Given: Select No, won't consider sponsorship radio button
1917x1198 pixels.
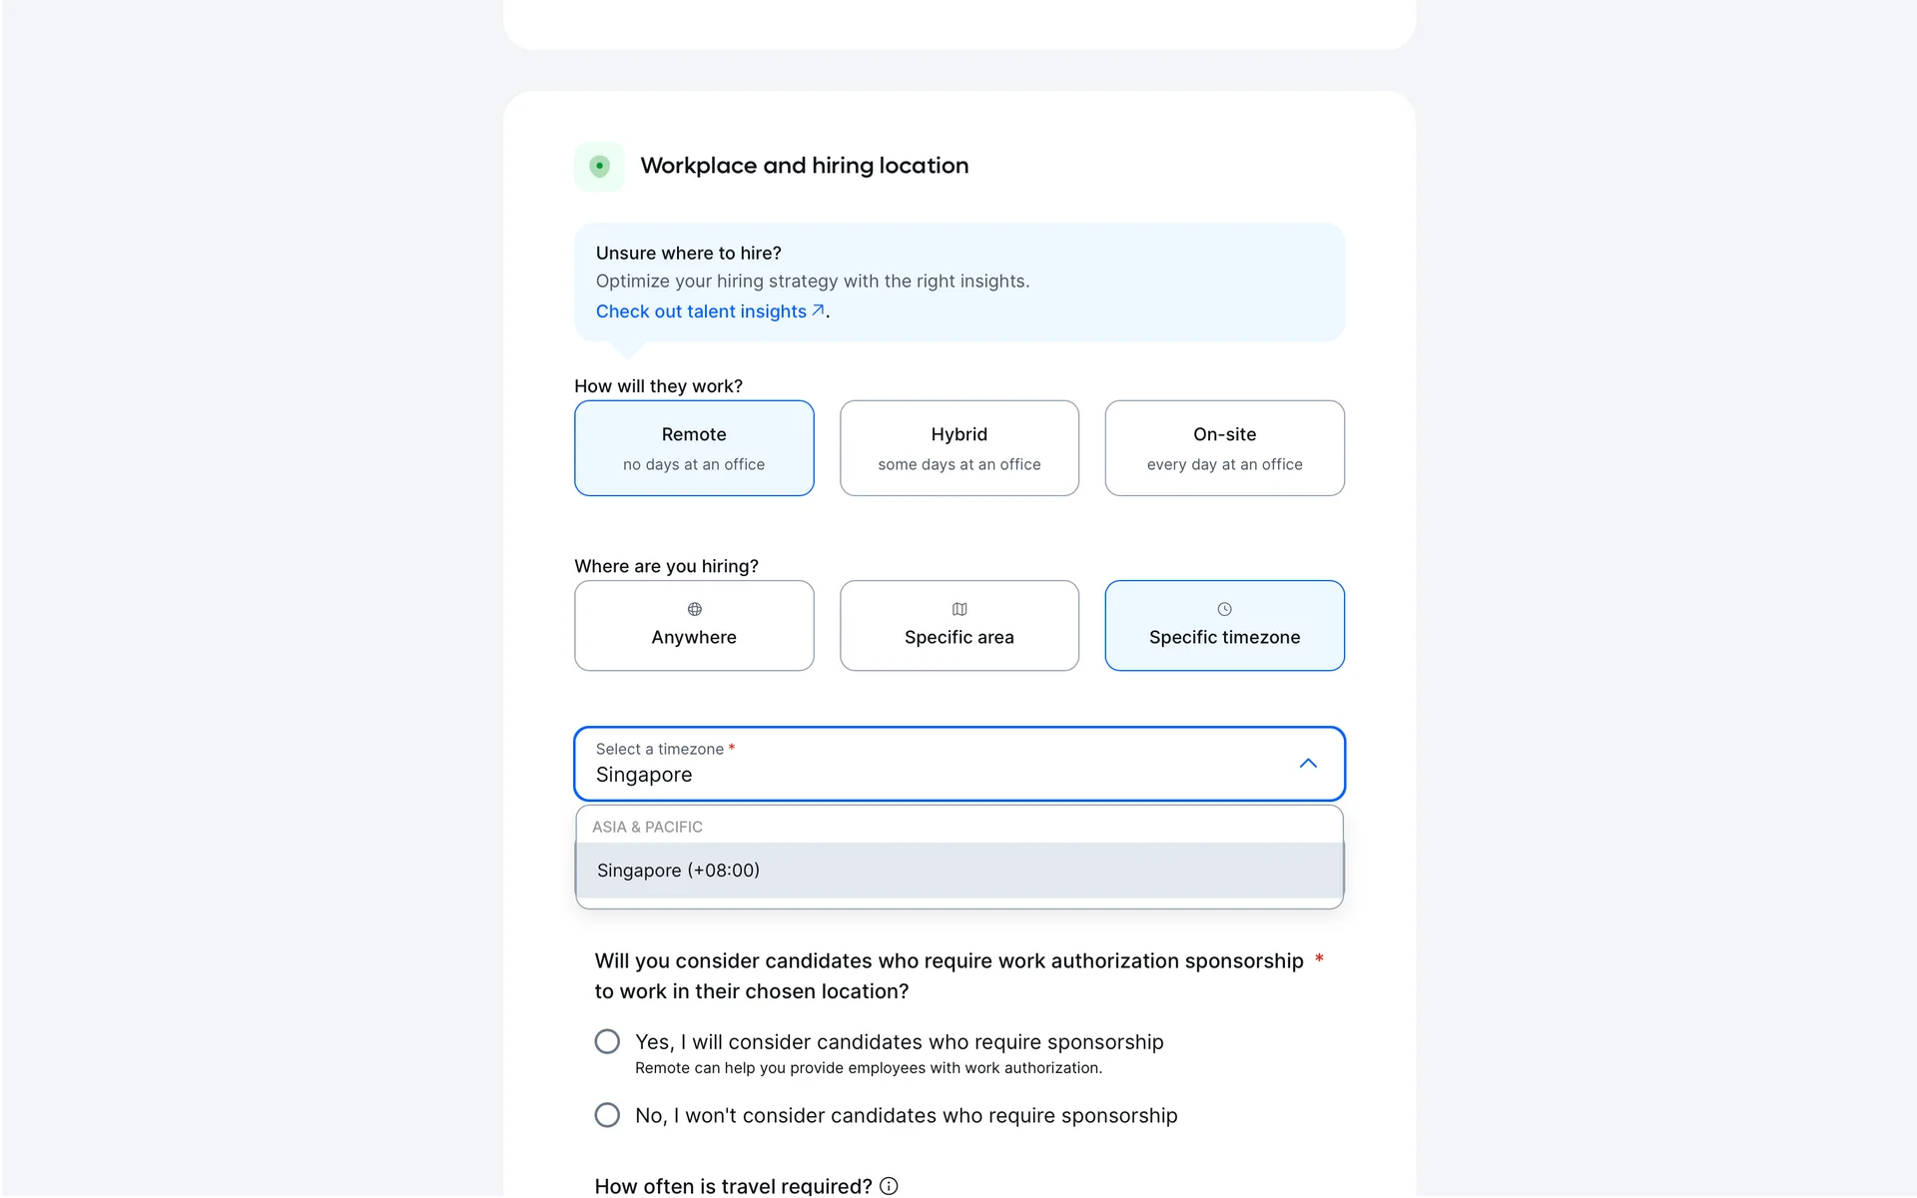Looking at the screenshot, I should (x=607, y=1115).
